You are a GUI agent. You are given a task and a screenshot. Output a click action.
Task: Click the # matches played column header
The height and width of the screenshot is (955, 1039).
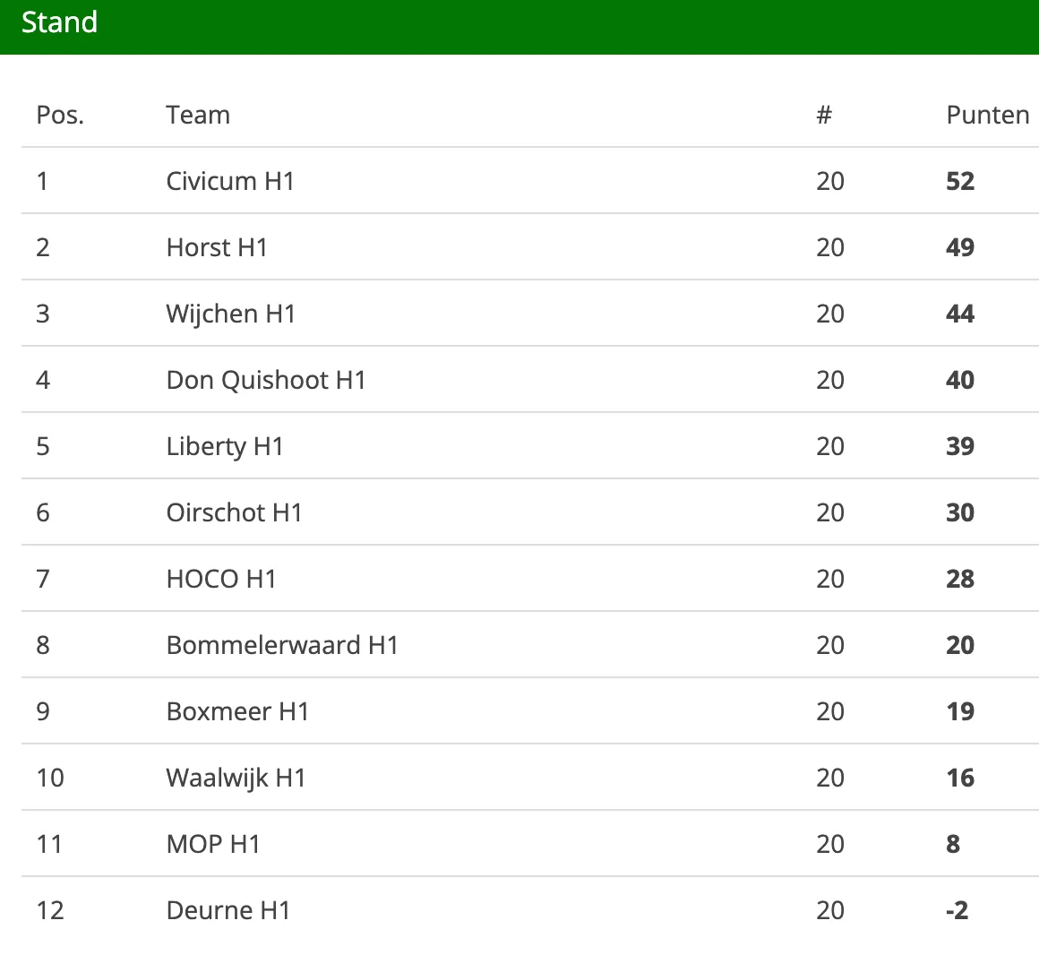(824, 115)
